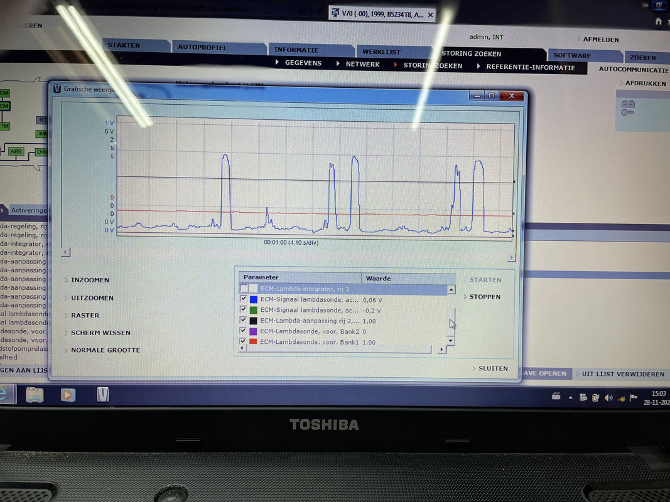Click the battery status icon
The height and width of the screenshot is (502, 670).
[x=628, y=104]
